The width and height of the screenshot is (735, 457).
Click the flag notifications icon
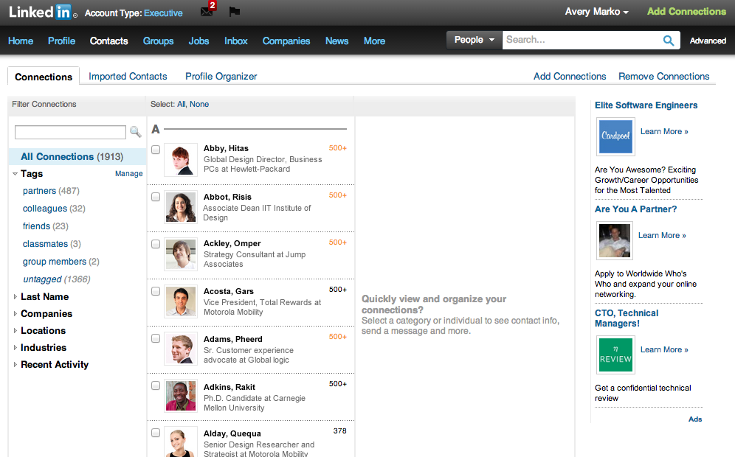coord(235,12)
